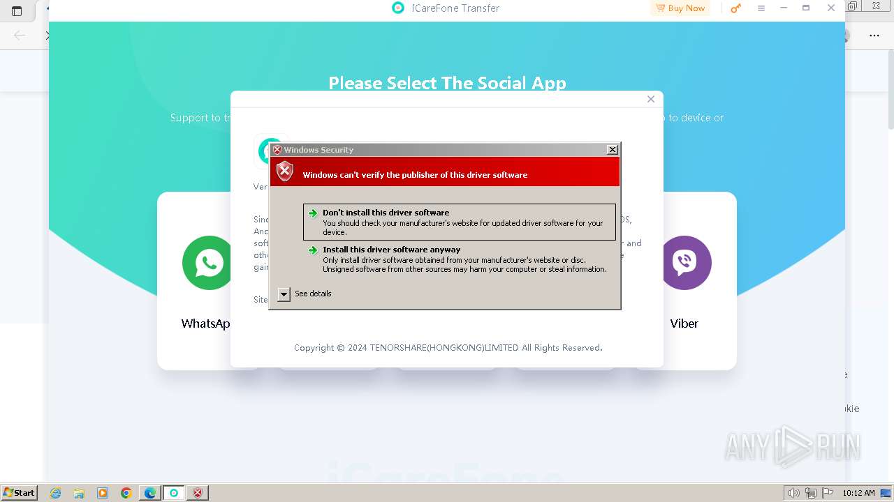
Task: Open Google Chrome from taskbar
Action: (x=126, y=493)
